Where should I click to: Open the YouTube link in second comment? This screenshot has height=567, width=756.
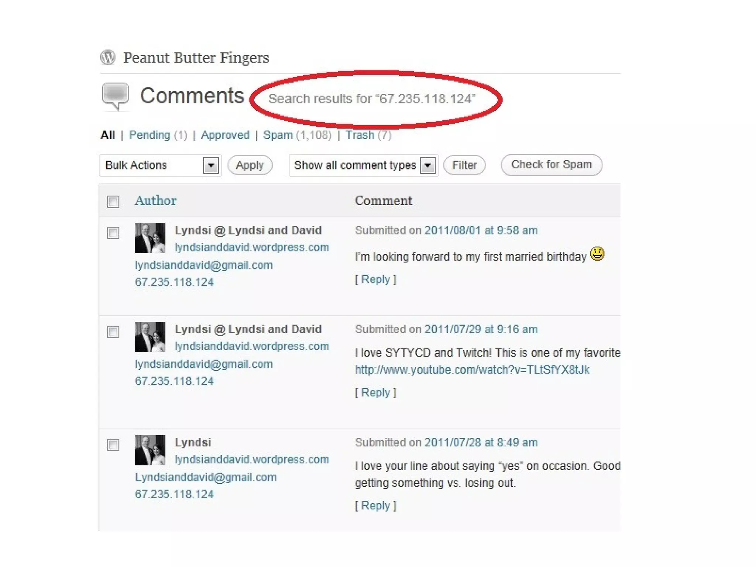coord(472,370)
